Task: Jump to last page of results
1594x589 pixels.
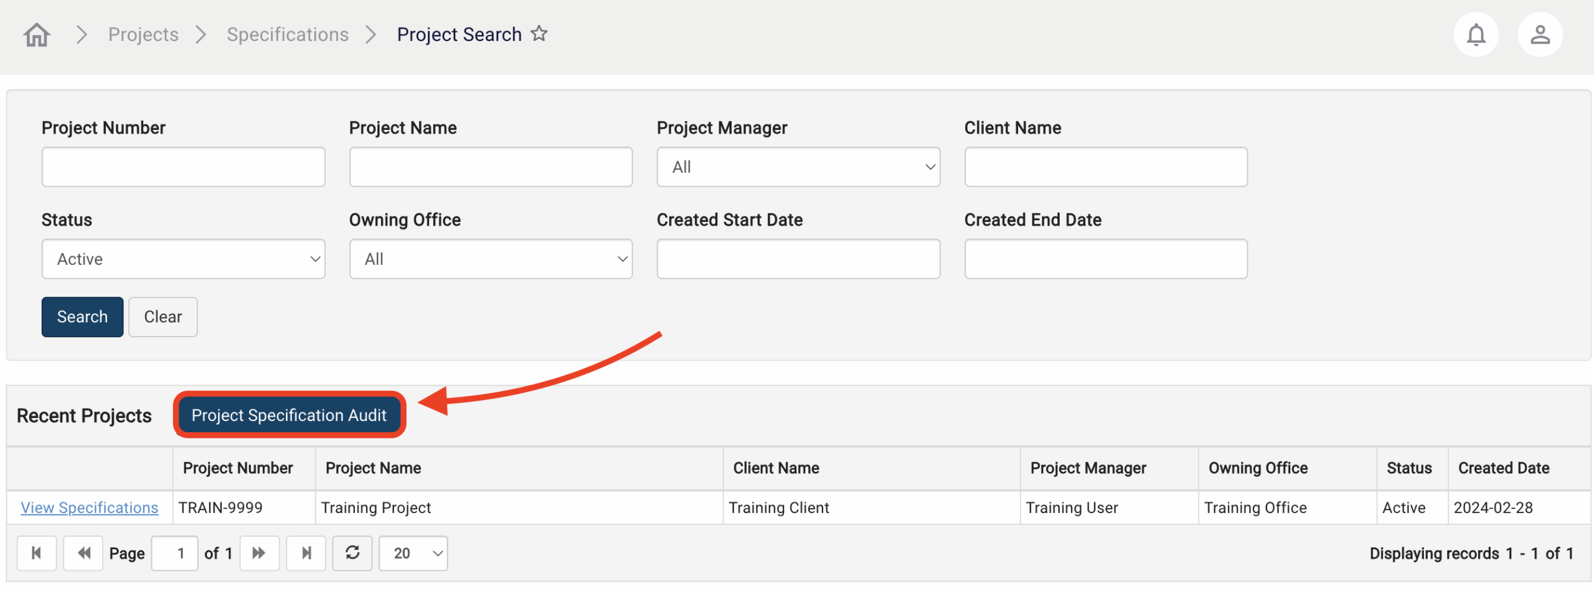Action: point(306,553)
